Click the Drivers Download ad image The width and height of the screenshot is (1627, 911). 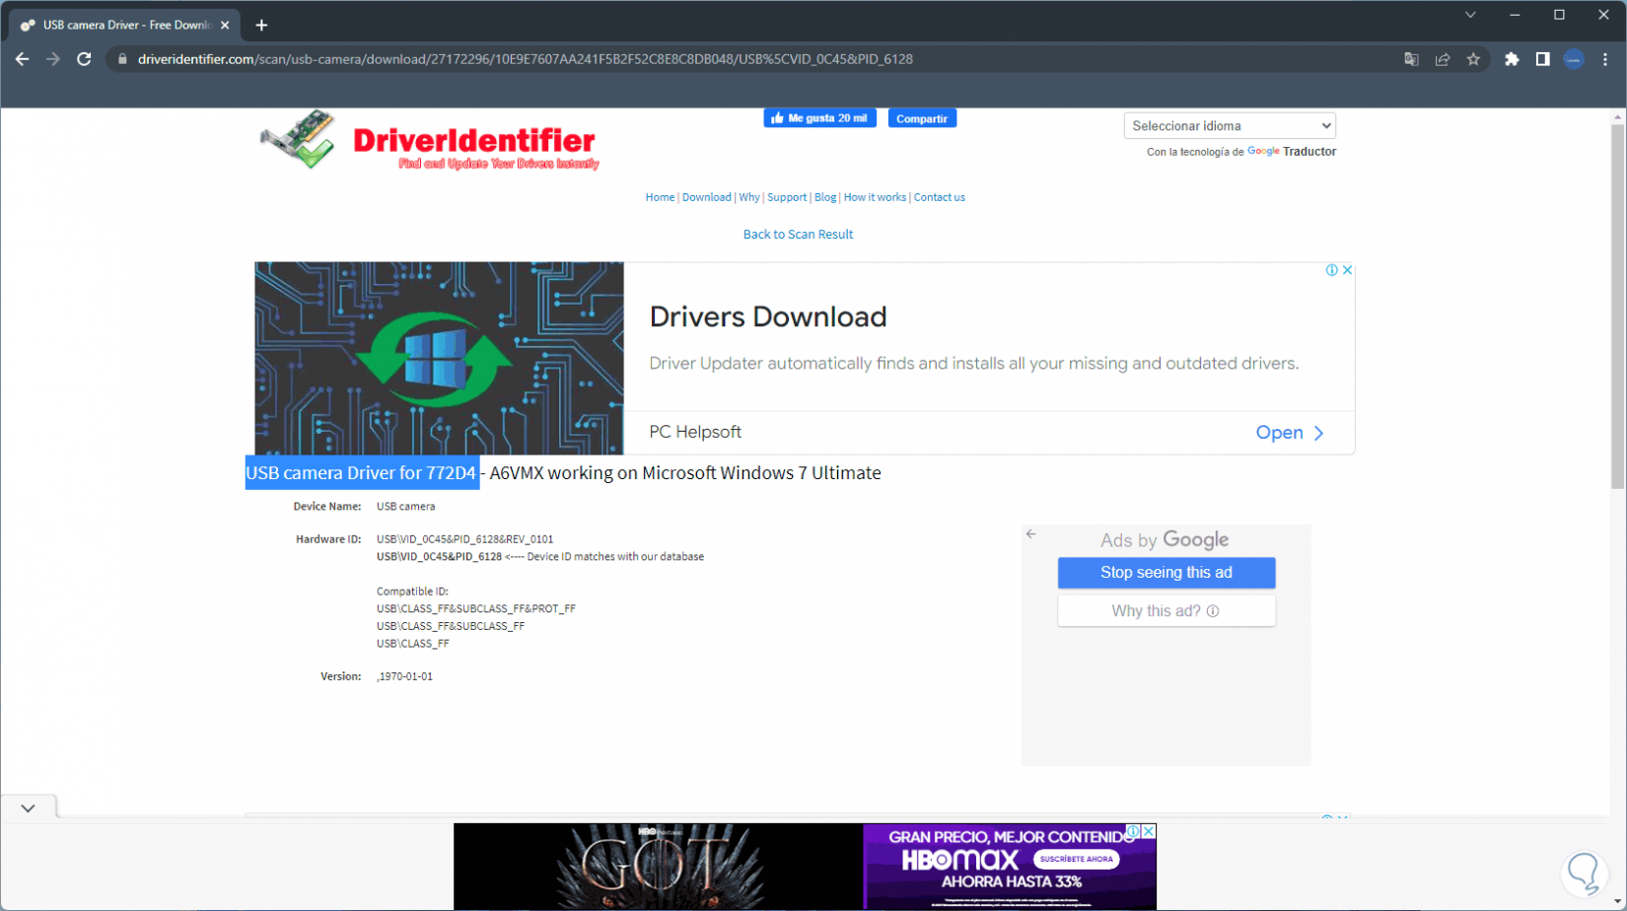pyautogui.click(x=439, y=358)
